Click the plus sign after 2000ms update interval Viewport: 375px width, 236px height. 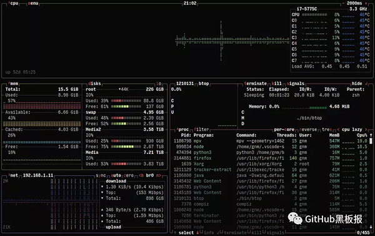(366, 3)
